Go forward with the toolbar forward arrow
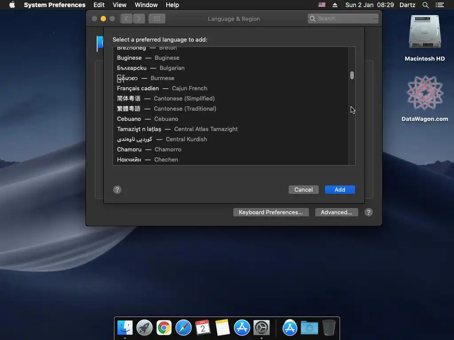Image resolution: width=454 pixels, height=340 pixels. [x=139, y=19]
